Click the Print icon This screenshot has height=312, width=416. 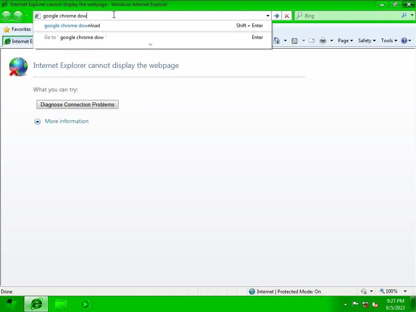tap(323, 41)
